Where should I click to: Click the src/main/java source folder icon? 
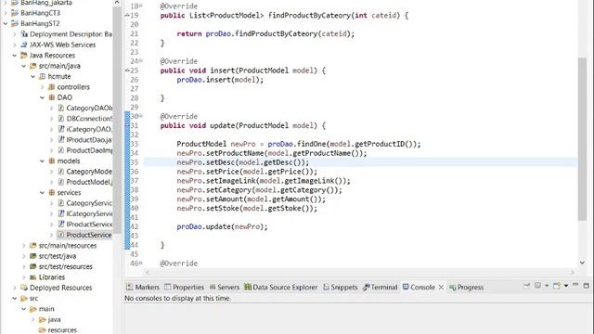(x=33, y=66)
